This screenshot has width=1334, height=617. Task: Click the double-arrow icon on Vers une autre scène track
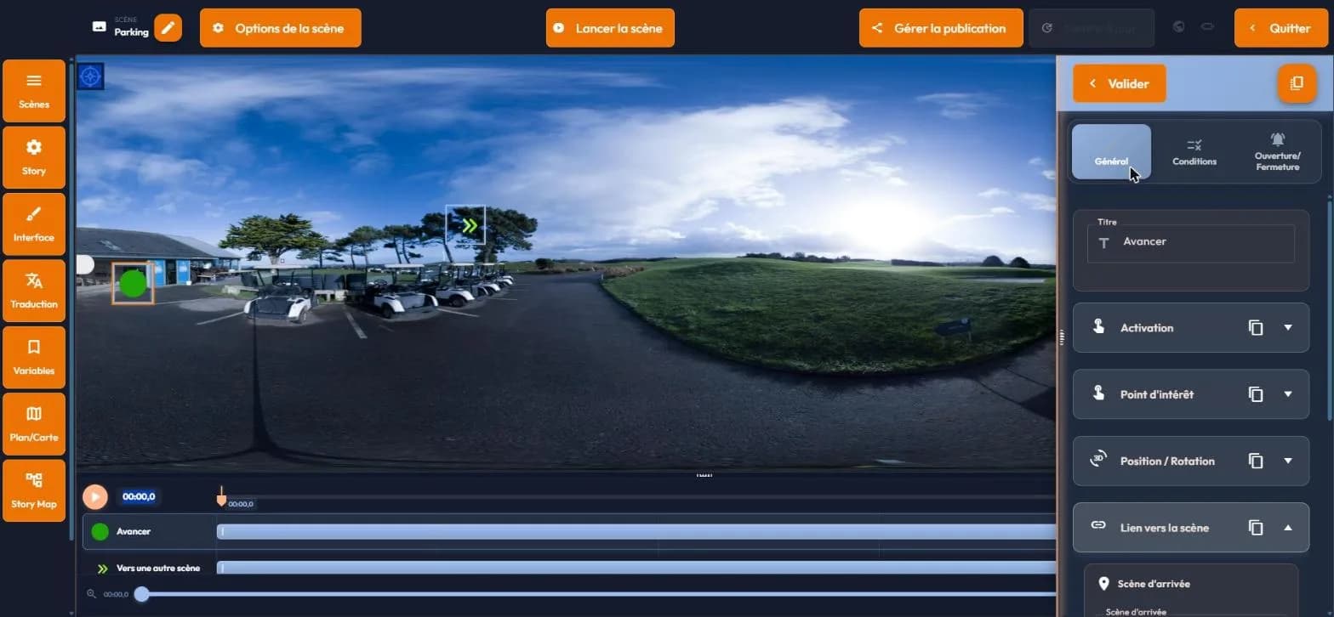[x=102, y=569]
